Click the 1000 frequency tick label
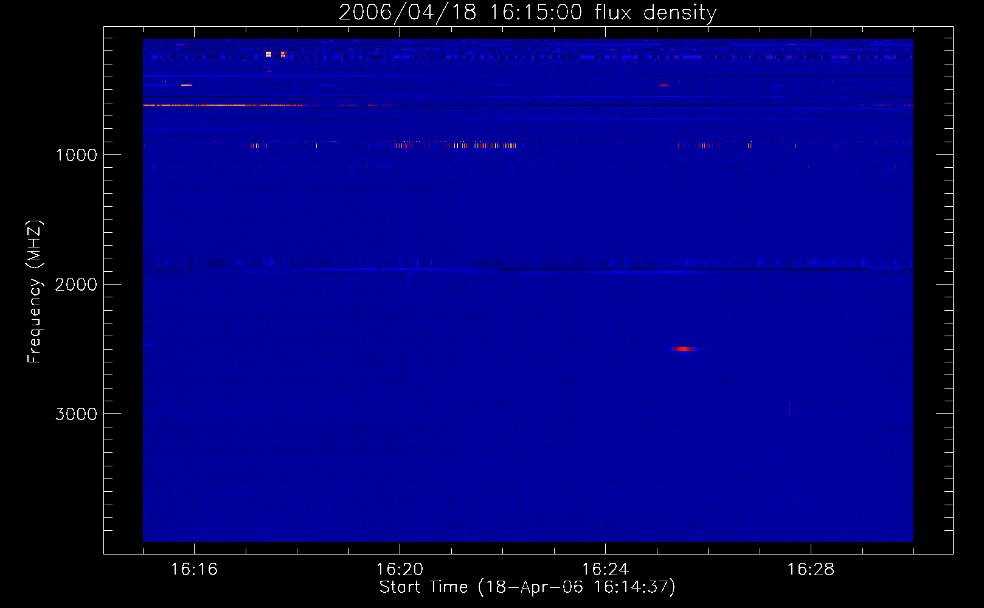 point(76,155)
